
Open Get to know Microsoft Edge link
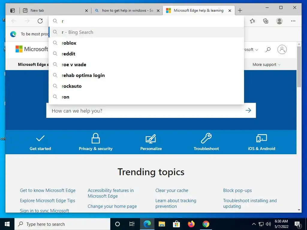(48, 190)
